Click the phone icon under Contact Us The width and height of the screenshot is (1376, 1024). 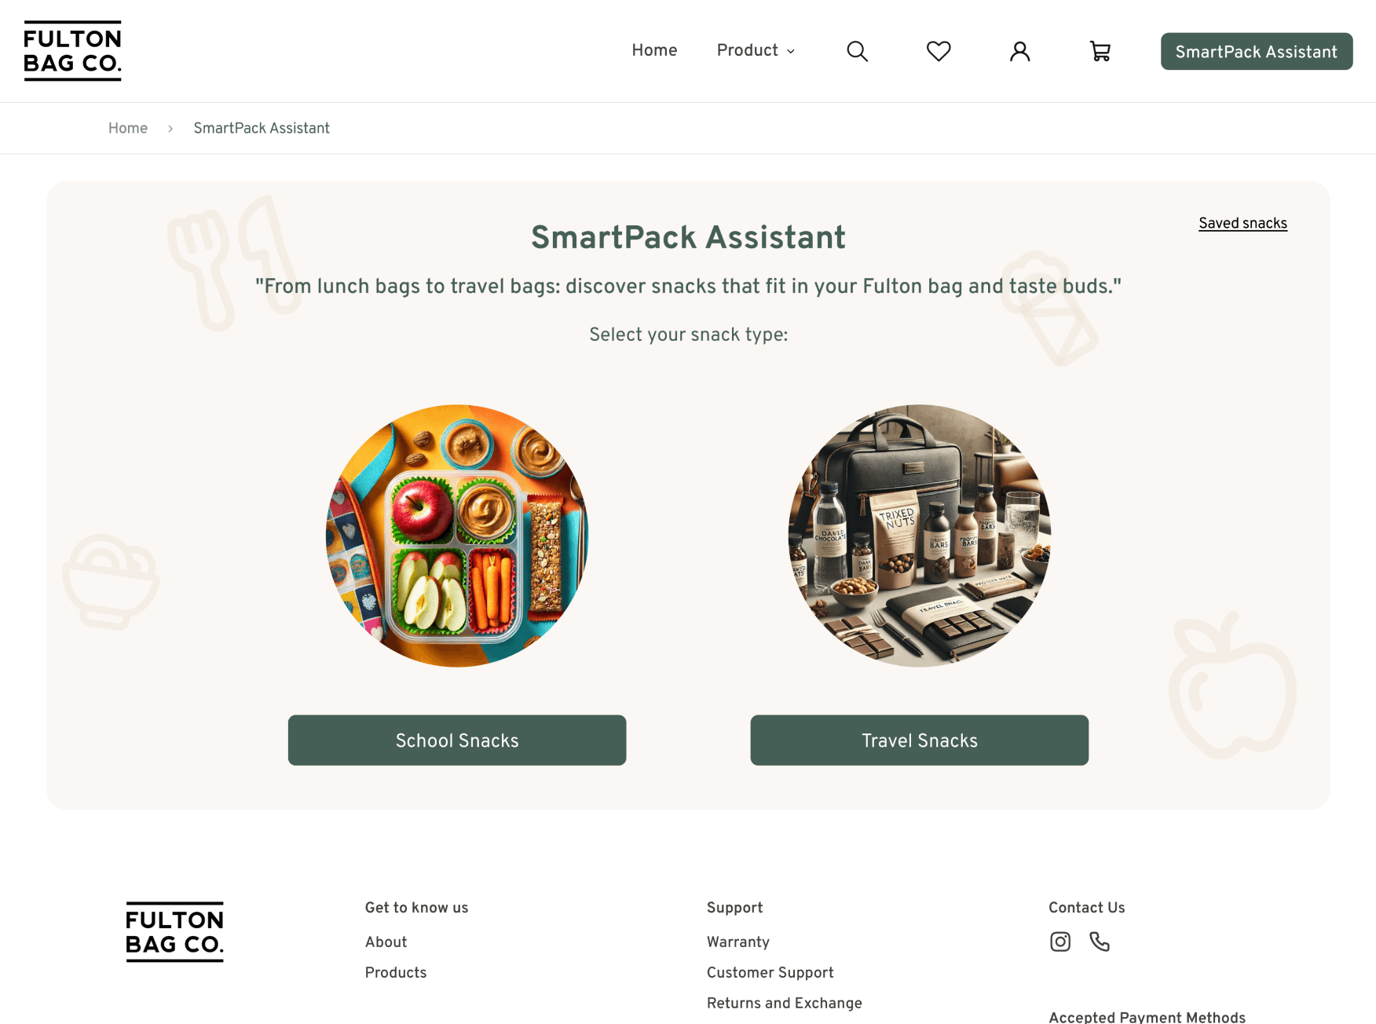[1100, 942]
